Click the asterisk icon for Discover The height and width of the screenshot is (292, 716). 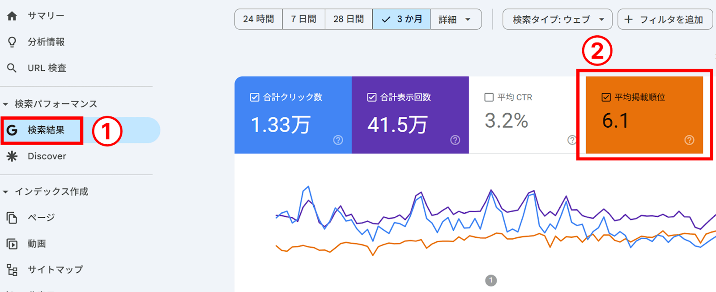[x=12, y=156]
